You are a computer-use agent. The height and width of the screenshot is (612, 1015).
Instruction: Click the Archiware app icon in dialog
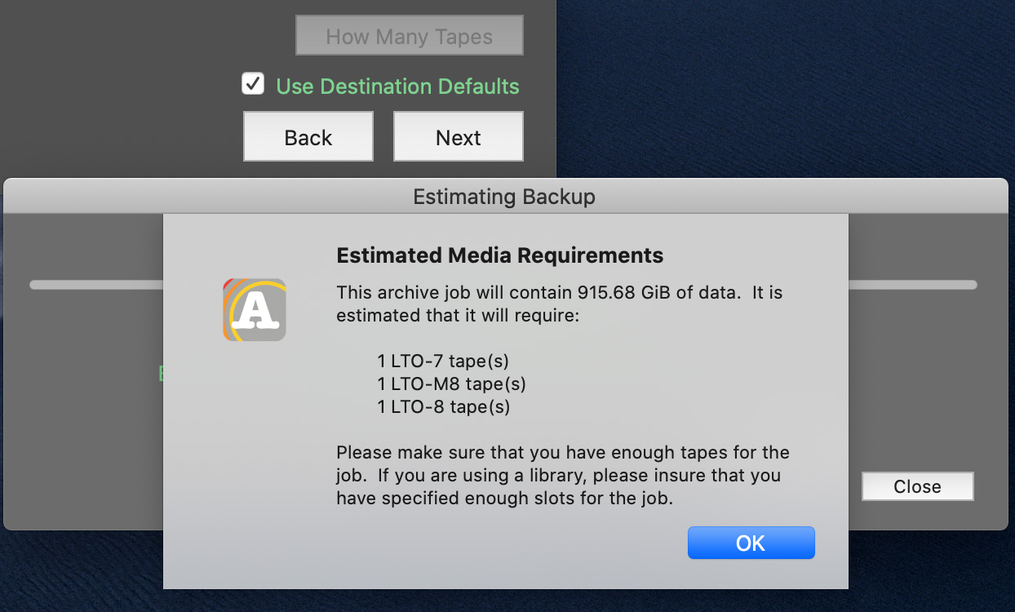[x=255, y=309]
